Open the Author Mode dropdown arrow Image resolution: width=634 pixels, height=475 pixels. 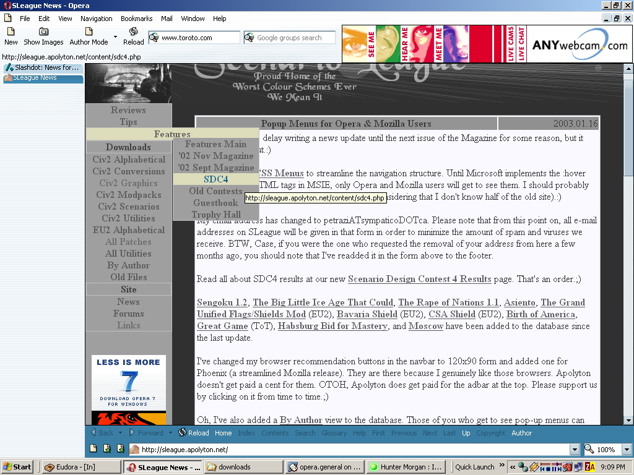(x=115, y=36)
